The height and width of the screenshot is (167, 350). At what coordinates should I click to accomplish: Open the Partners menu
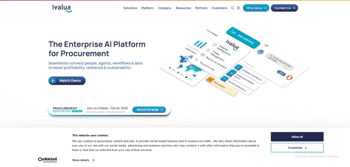201,8
